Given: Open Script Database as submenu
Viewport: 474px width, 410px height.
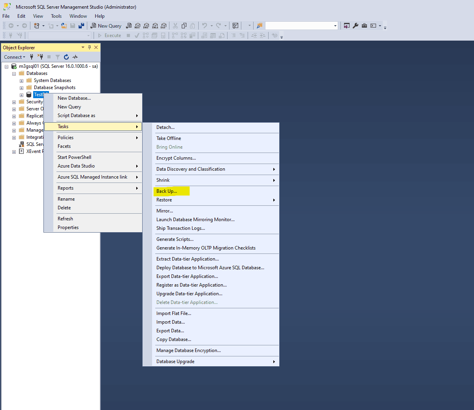Looking at the screenshot, I should tap(93, 116).
